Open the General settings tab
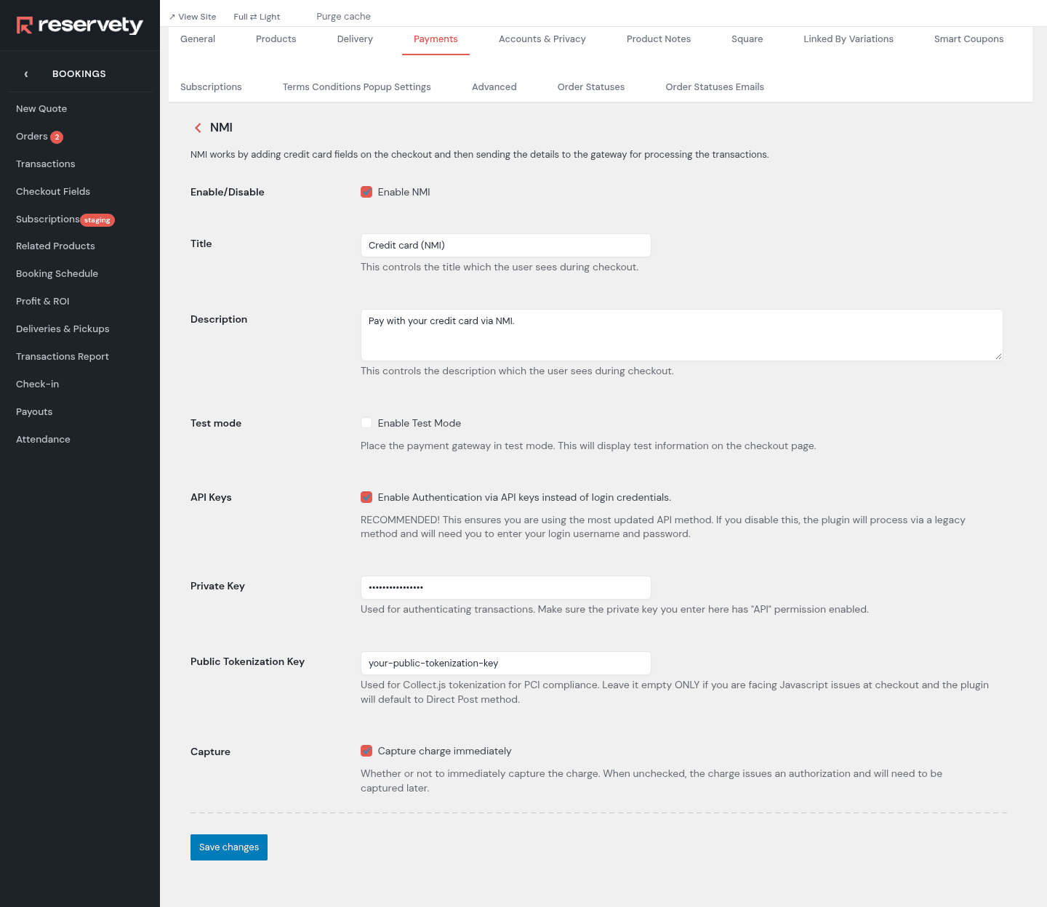Screen dimensions: 1047x907 tap(198, 39)
